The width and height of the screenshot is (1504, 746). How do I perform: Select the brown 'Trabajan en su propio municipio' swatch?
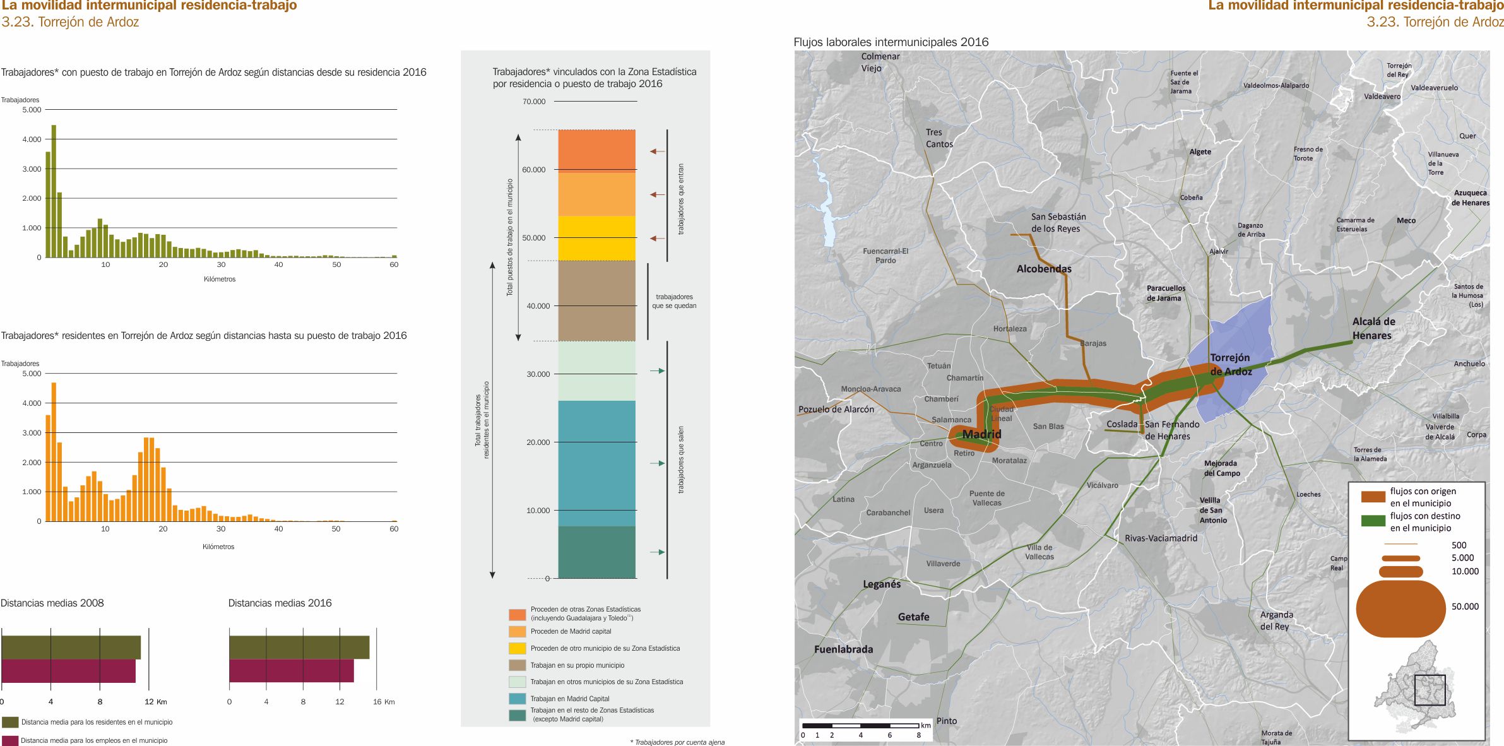(517, 665)
